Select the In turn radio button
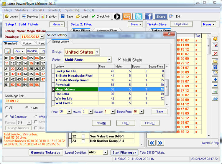Viewport: 222px width, 164px height. (27, 107)
